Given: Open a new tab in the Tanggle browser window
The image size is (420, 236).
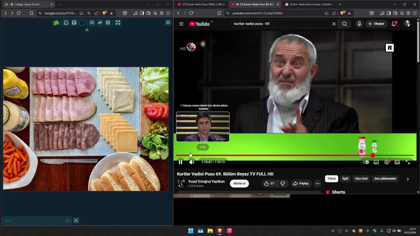Looking at the screenshot, I should coord(60,4).
